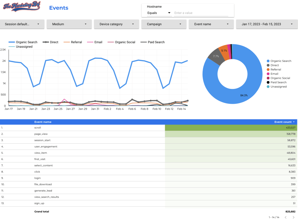The width and height of the screenshot is (298, 223).
Task: Sort the table by clicking Event count header
Action: click(282, 122)
